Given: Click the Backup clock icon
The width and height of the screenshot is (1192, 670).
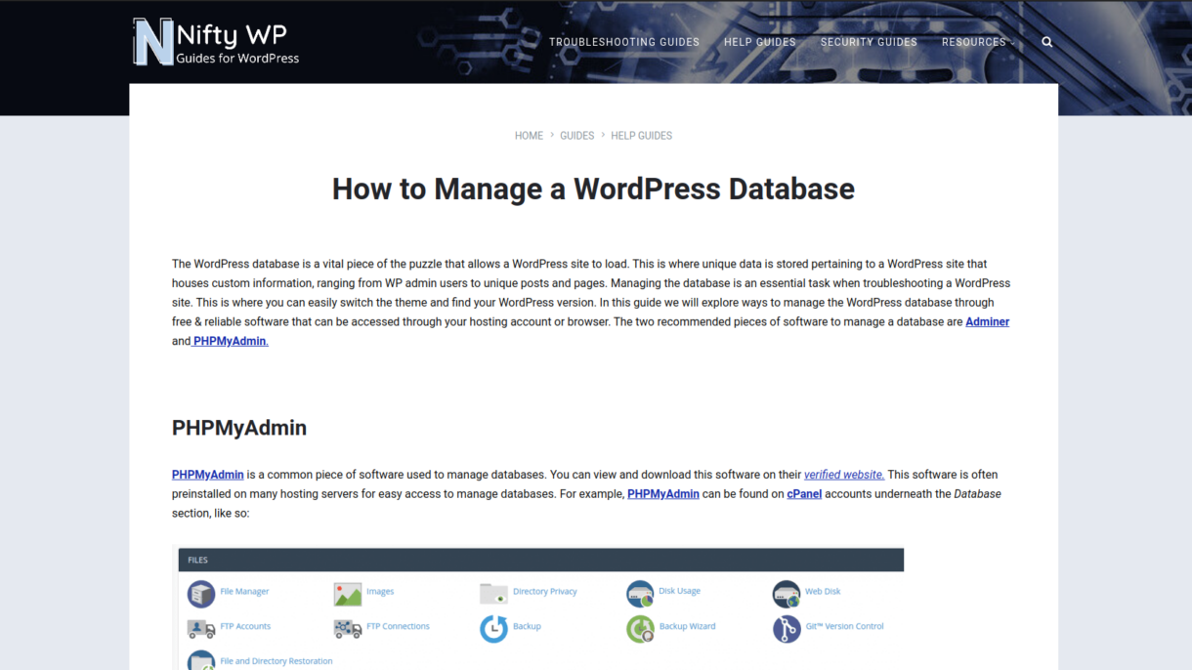Looking at the screenshot, I should [493, 628].
